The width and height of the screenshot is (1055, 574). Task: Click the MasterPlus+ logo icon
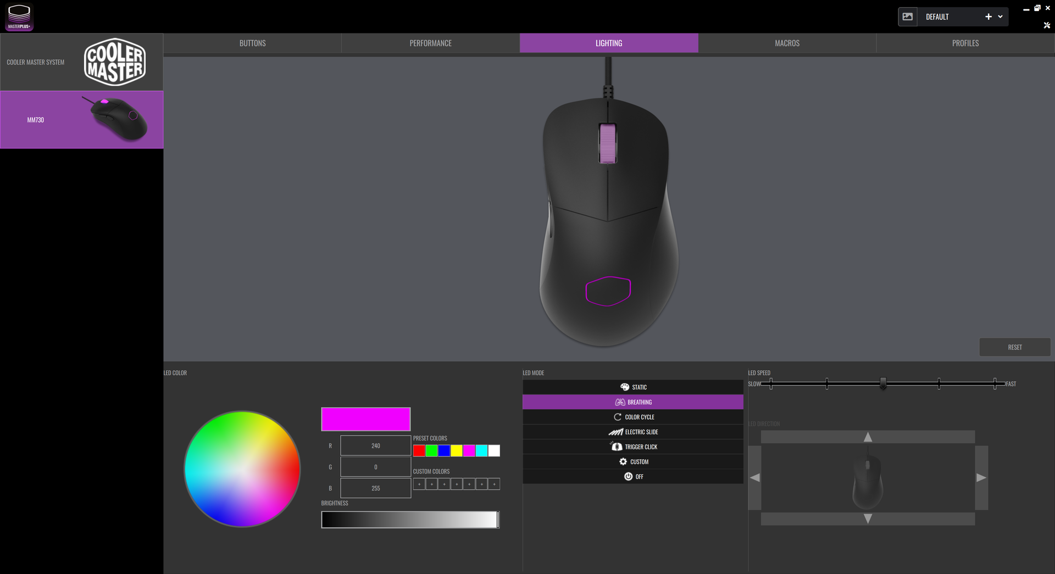click(x=19, y=17)
